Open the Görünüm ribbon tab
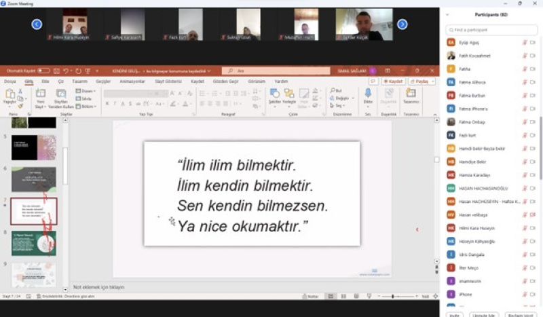 pos(257,81)
